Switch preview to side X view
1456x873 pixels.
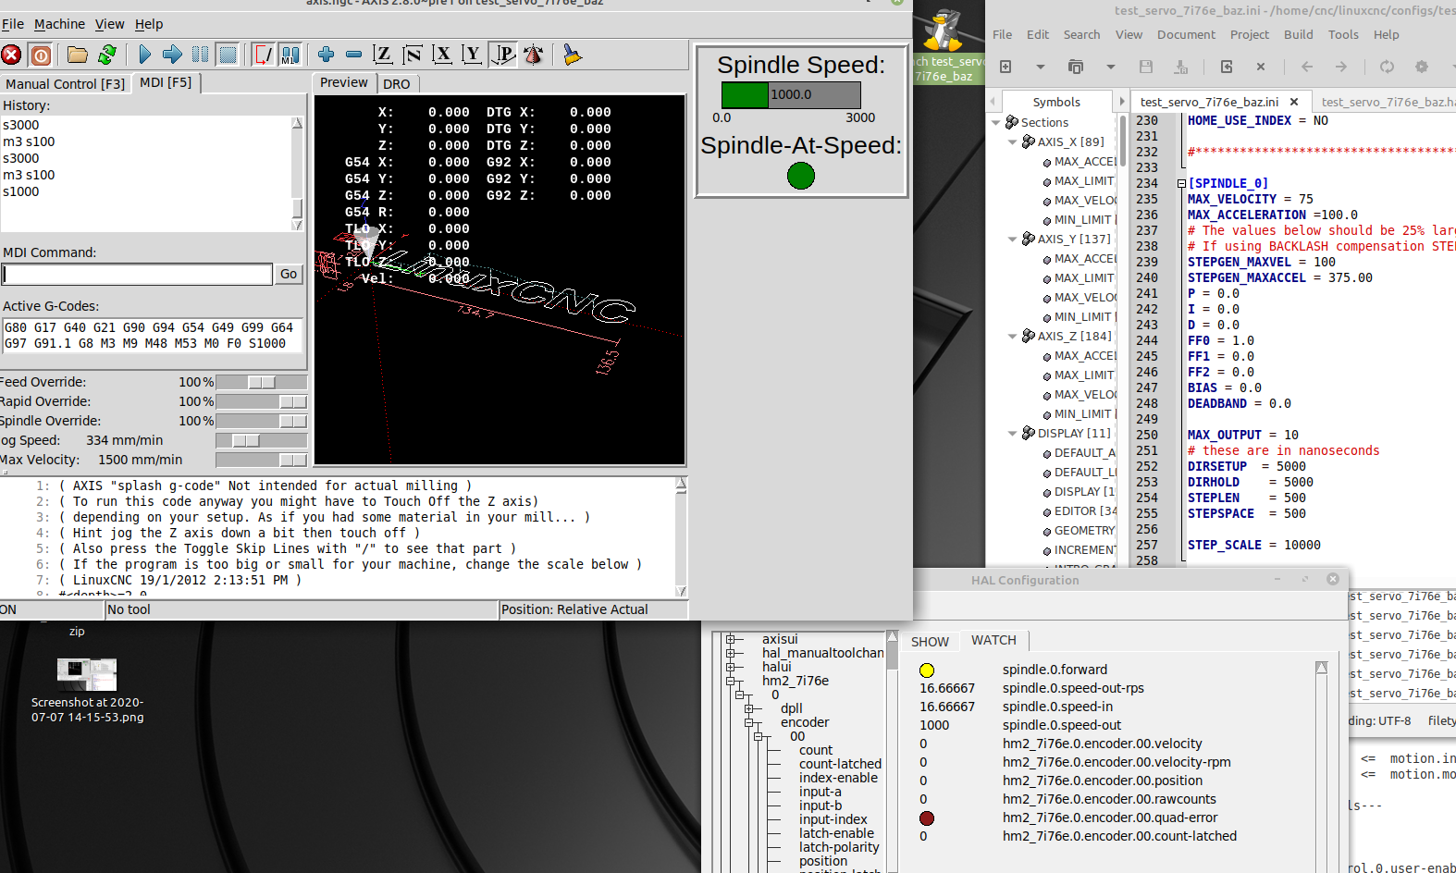coord(442,55)
